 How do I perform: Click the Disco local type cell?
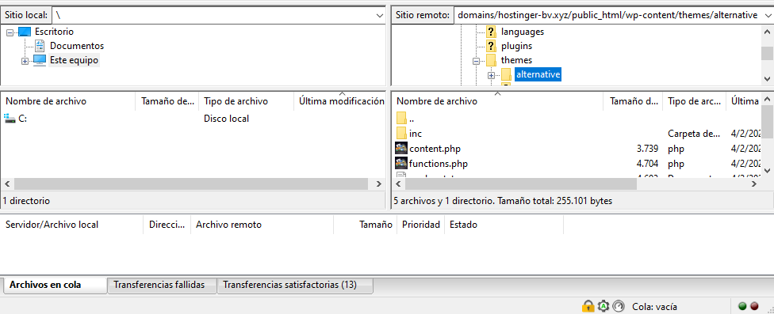tap(227, 119)
